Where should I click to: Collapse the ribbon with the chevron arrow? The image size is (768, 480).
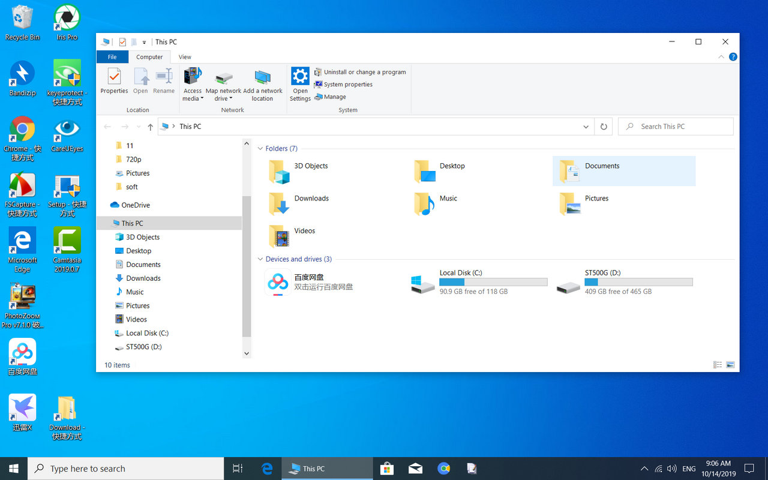tap(721, 56)
